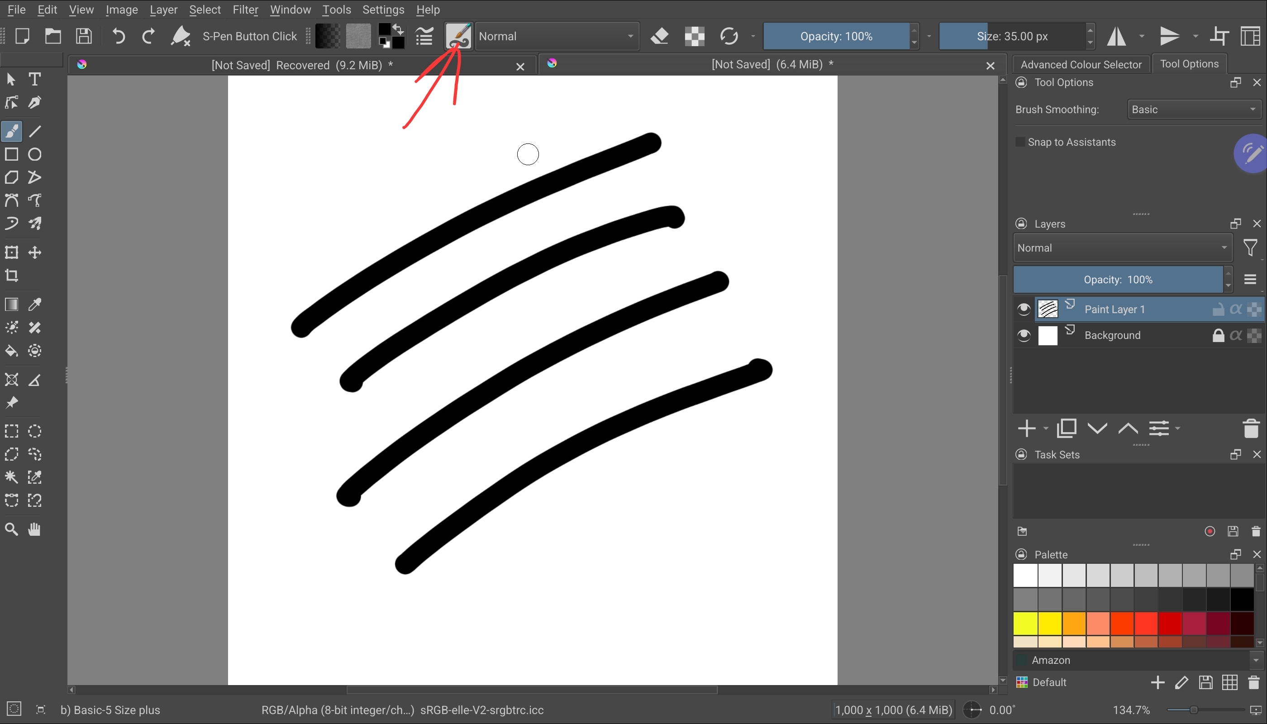Toggle Background layer visibility eye

point(1024,336)
